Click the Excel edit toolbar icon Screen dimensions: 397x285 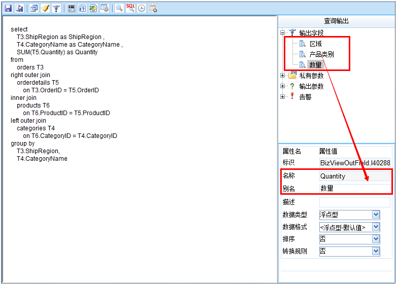tap(93, 8)
